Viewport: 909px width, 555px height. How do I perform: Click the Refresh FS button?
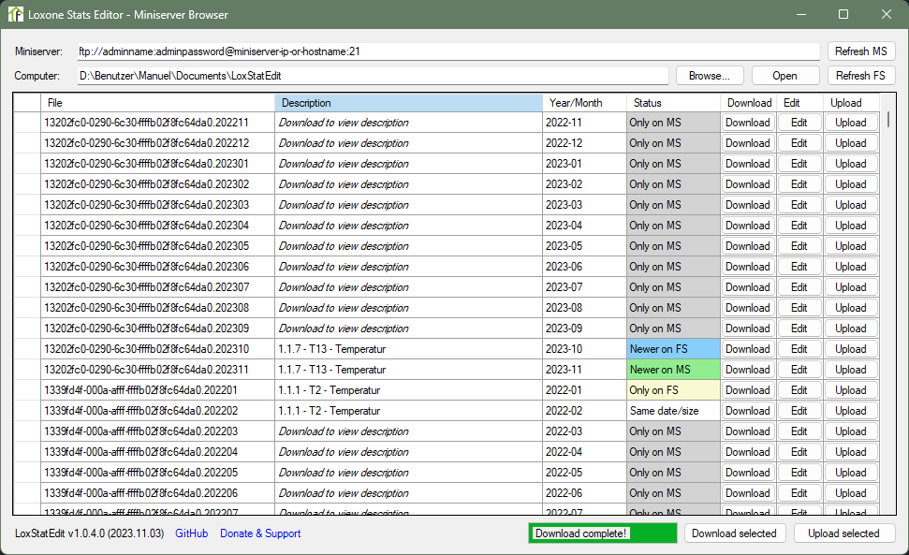(861, 76)
